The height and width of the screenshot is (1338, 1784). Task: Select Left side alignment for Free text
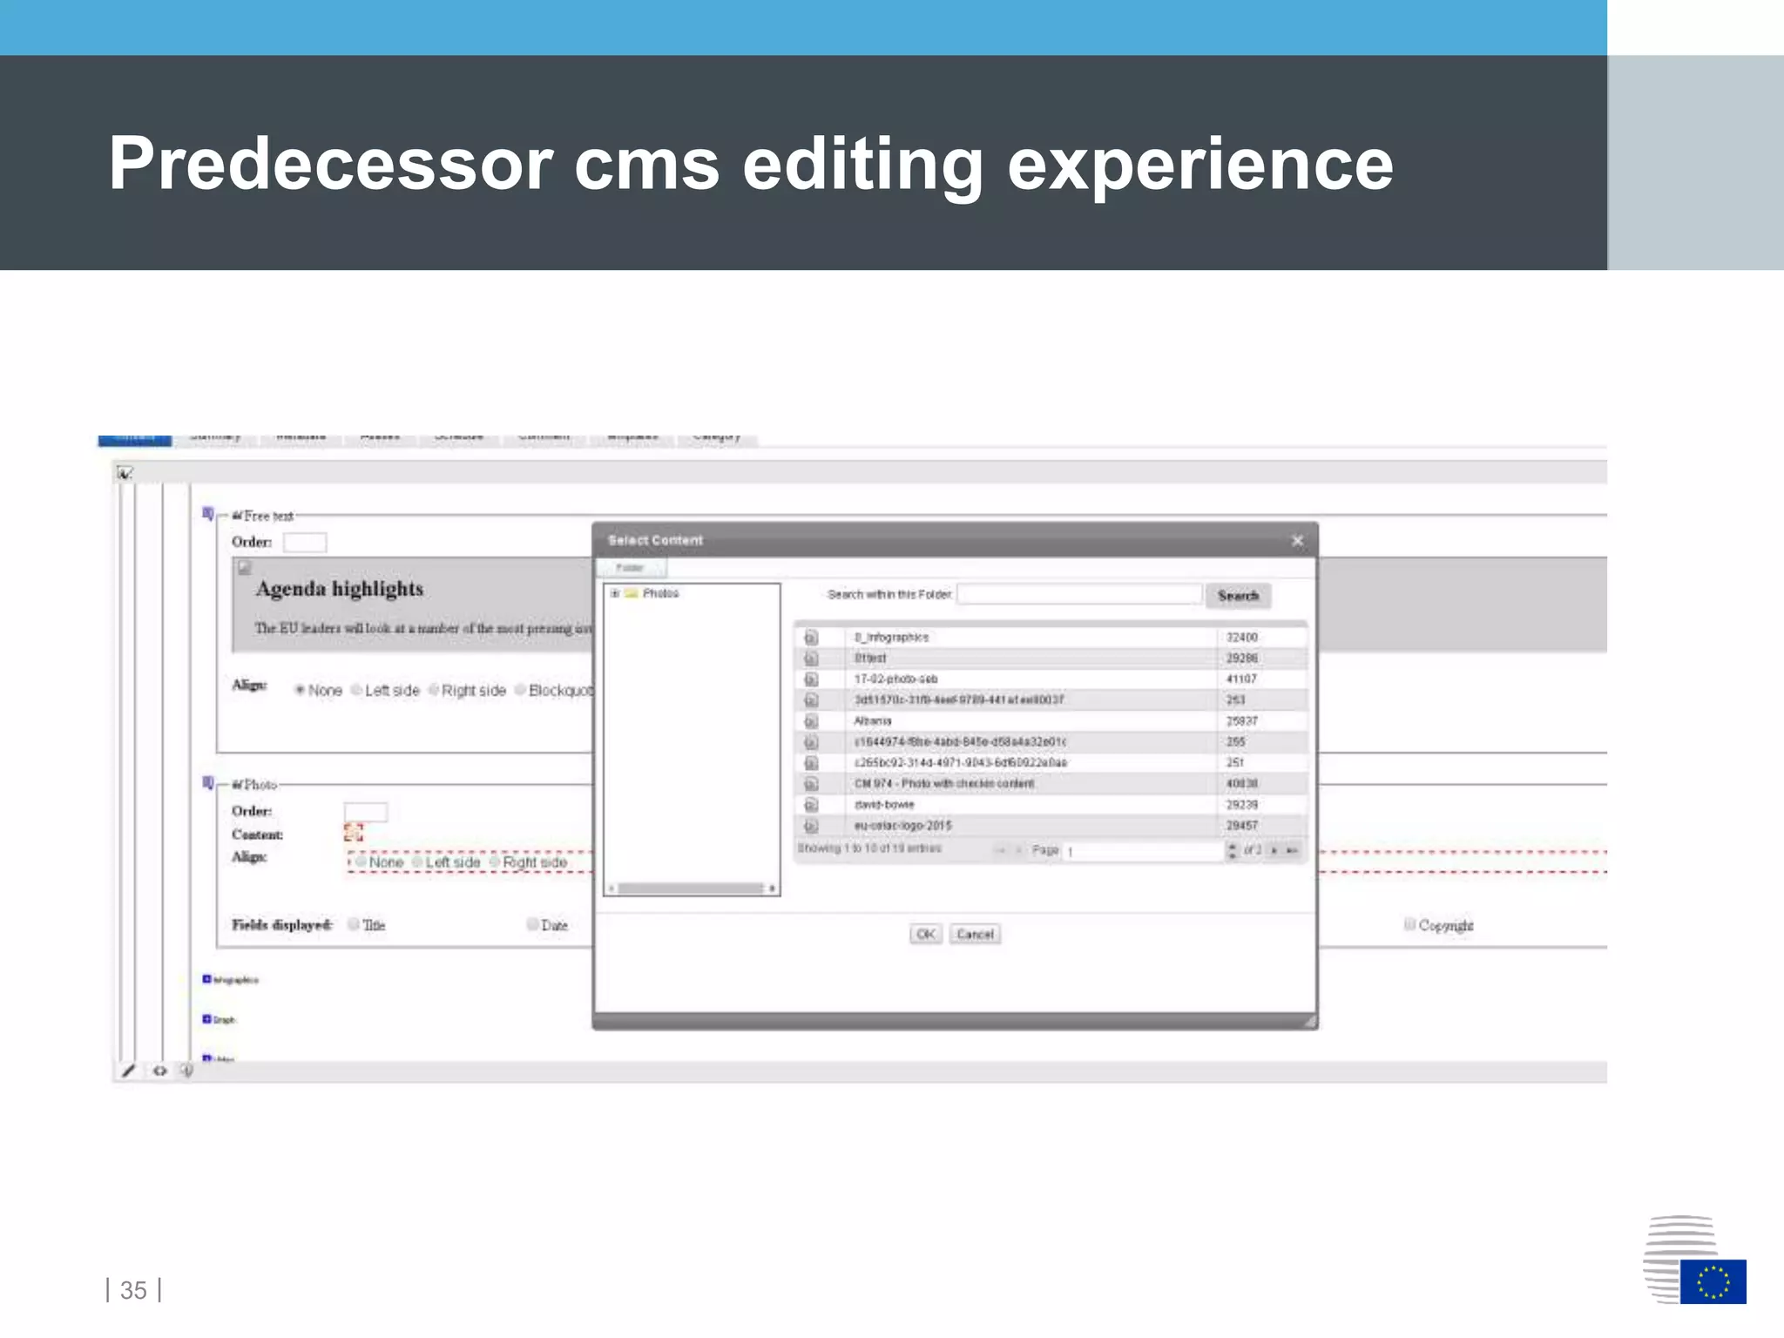356,690
